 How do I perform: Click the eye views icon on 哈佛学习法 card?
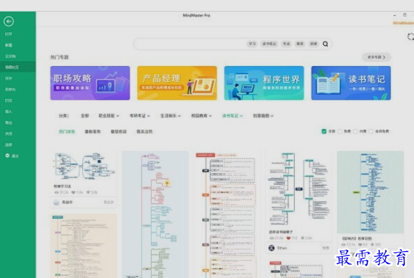[x=56, y=193]
